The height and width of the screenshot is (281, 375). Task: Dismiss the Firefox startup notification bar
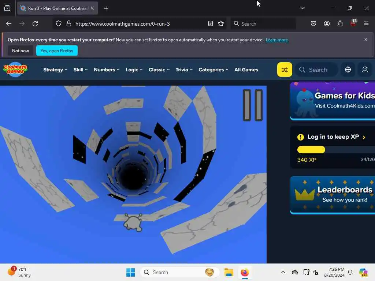point(366,40)
